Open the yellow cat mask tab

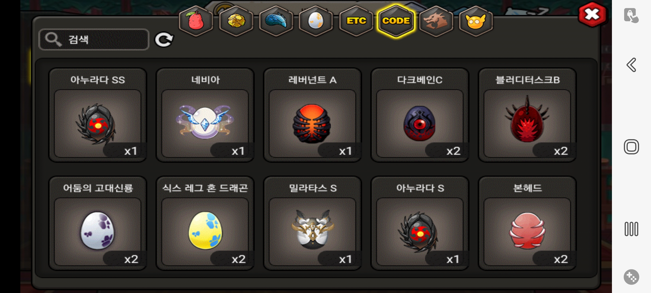pos(476,21)
